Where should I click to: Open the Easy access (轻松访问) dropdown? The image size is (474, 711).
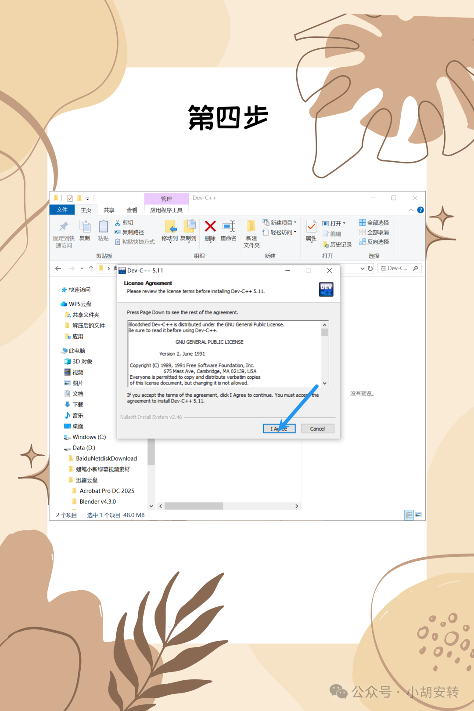(x=280, y=232)
